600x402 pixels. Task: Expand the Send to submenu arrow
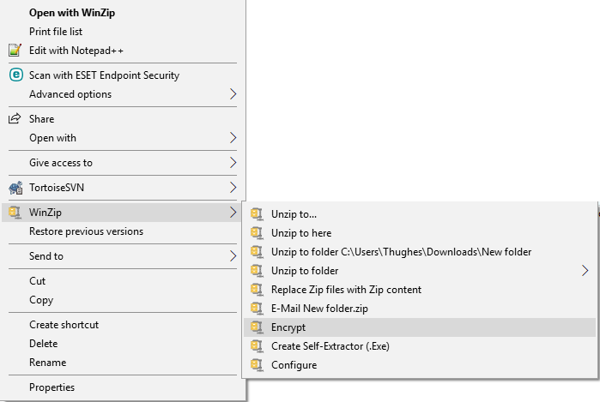[233, 256]
